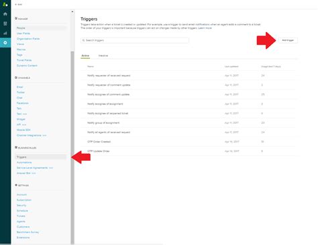Viewport: 318px width, 245px height.
Task: Open 'Notify group of assignment' trigger
Action: pyautogui.click(x=103, y=122)
